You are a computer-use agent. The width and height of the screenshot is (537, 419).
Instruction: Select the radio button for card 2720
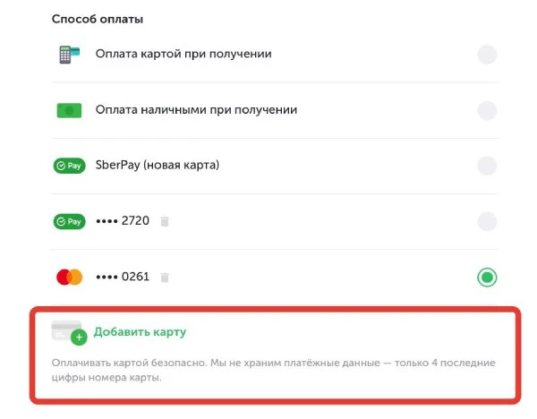(487, 222)
